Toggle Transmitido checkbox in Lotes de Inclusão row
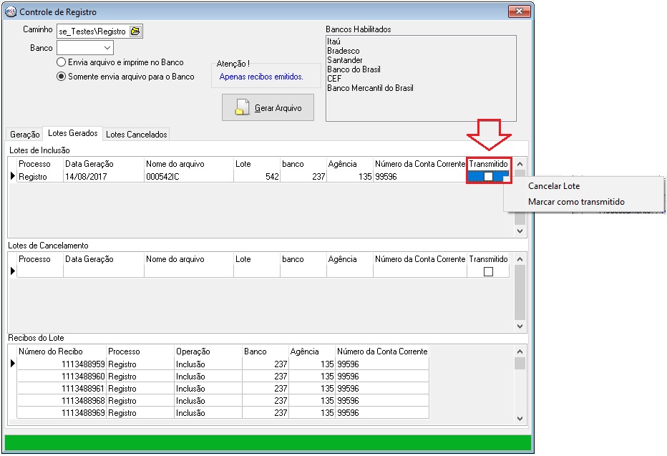 pyautogui.click(x=488, y=177)
